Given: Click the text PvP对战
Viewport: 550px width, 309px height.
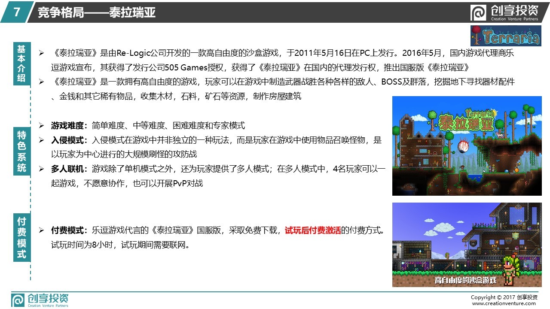Looking at the screenshot, I should coord(188,183).
